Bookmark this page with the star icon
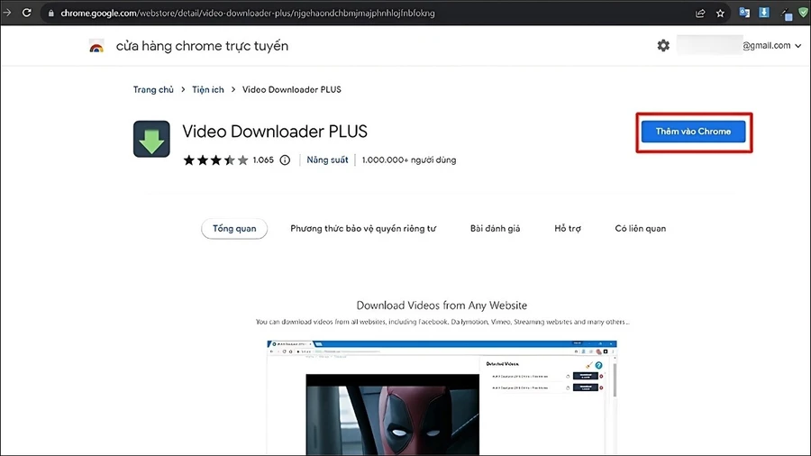Screen dimensions: 811x456 720,14
